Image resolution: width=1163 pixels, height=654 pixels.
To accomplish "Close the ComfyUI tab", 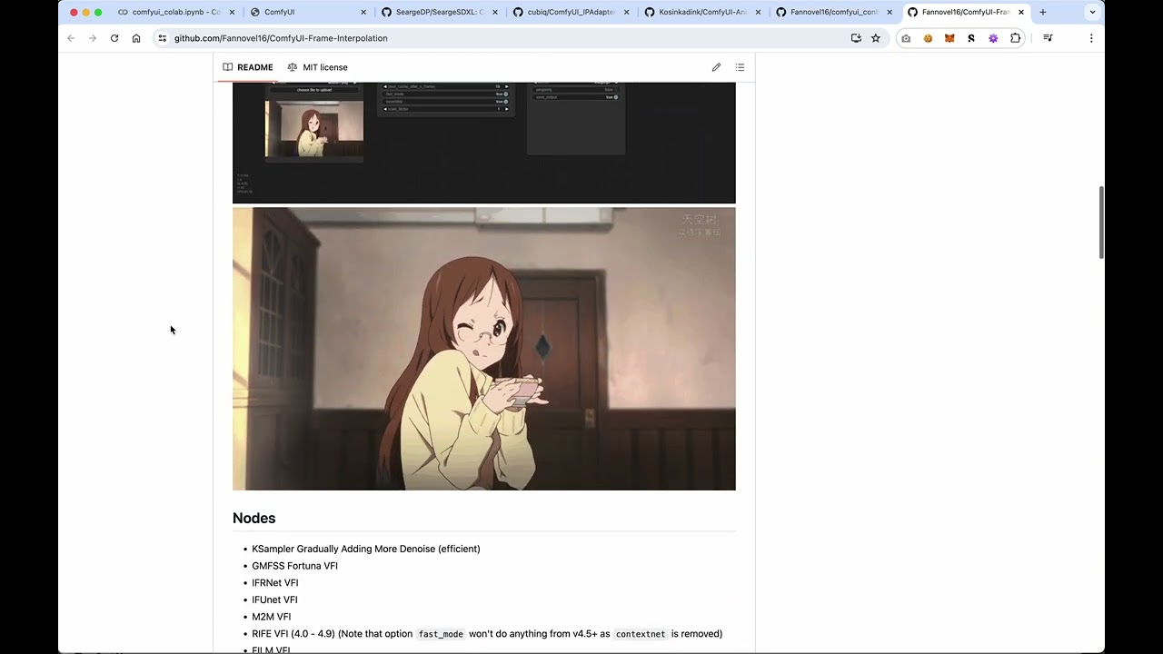I will [x=363, y=12].
